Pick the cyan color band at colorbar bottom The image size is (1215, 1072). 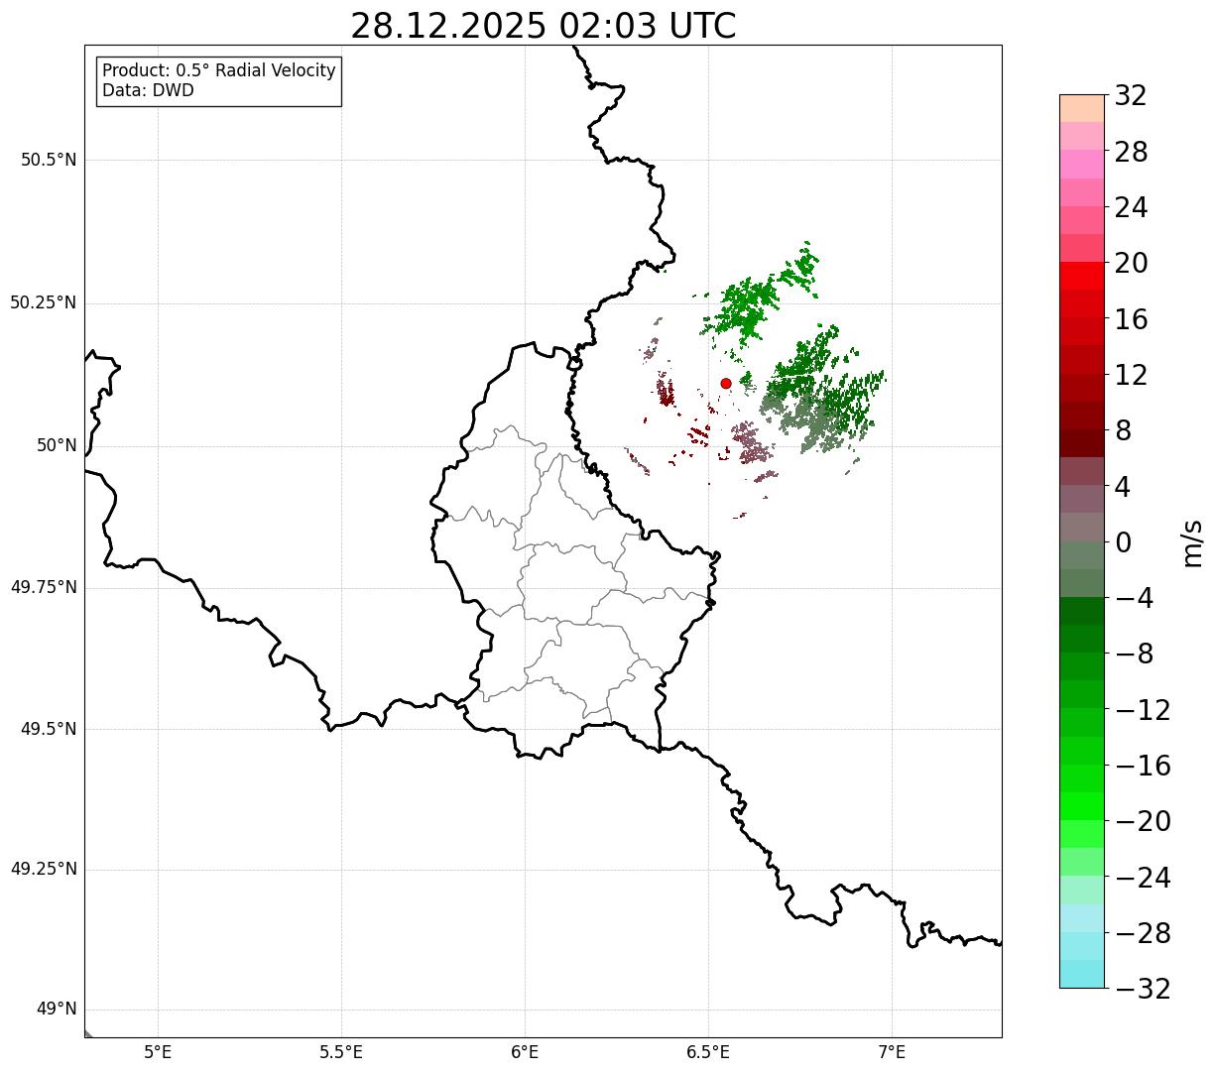click(1082, 974)
